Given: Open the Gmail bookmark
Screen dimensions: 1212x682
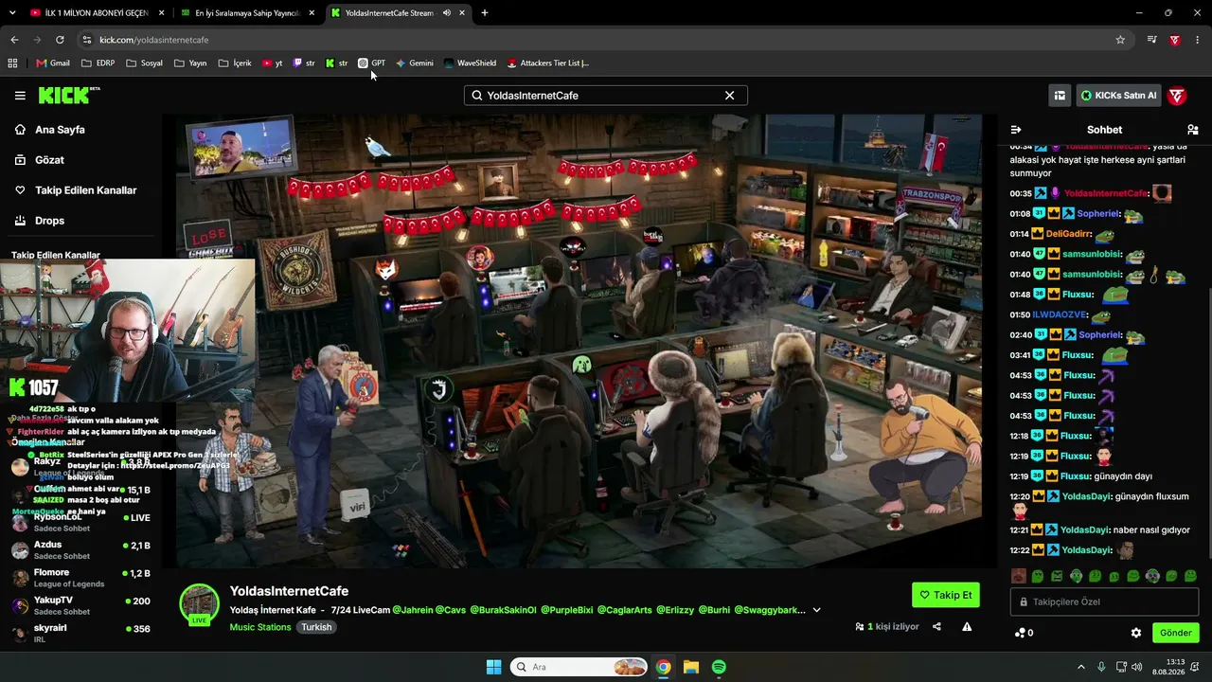Looking at the screenshot, I should click(53, 63).
